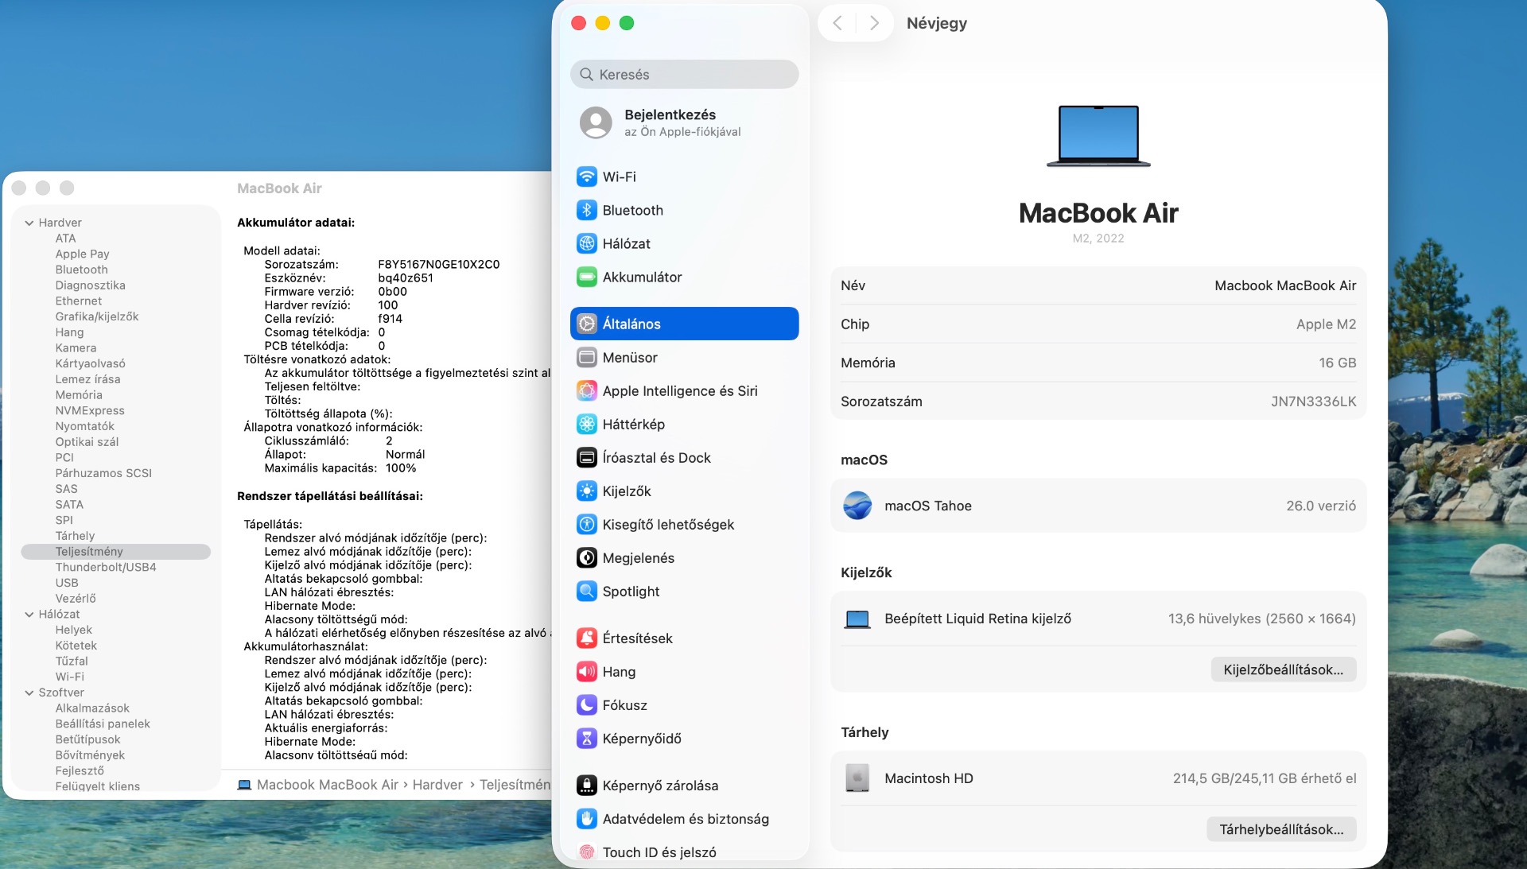Open the Képernyőidő screen time icon
1527x869 pixels.
coord(587,738)
